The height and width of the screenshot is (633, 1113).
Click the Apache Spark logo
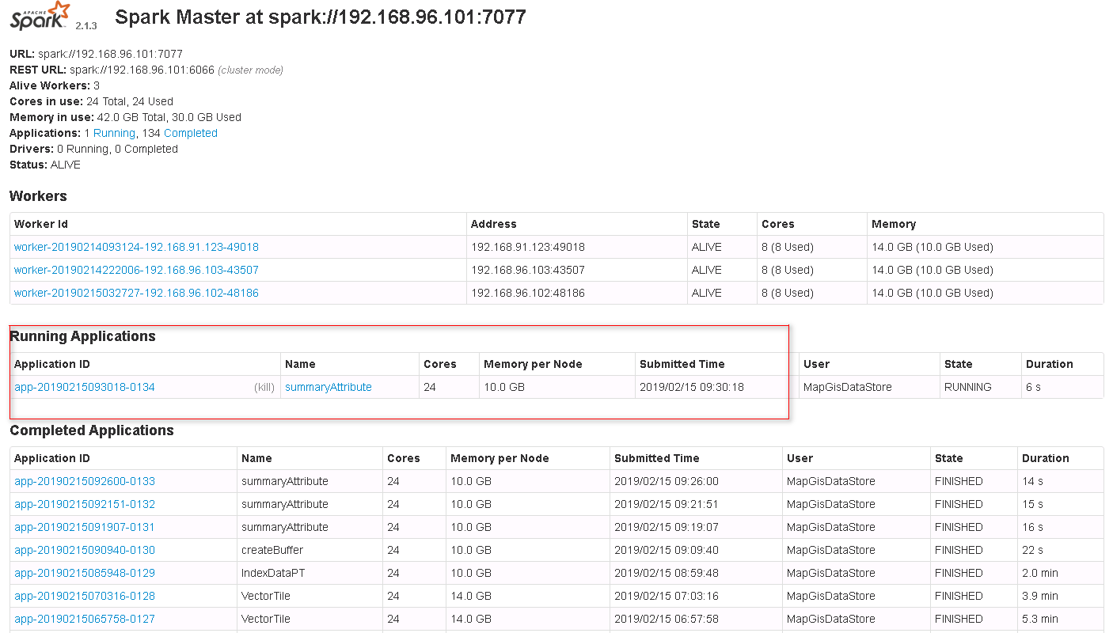40,16
